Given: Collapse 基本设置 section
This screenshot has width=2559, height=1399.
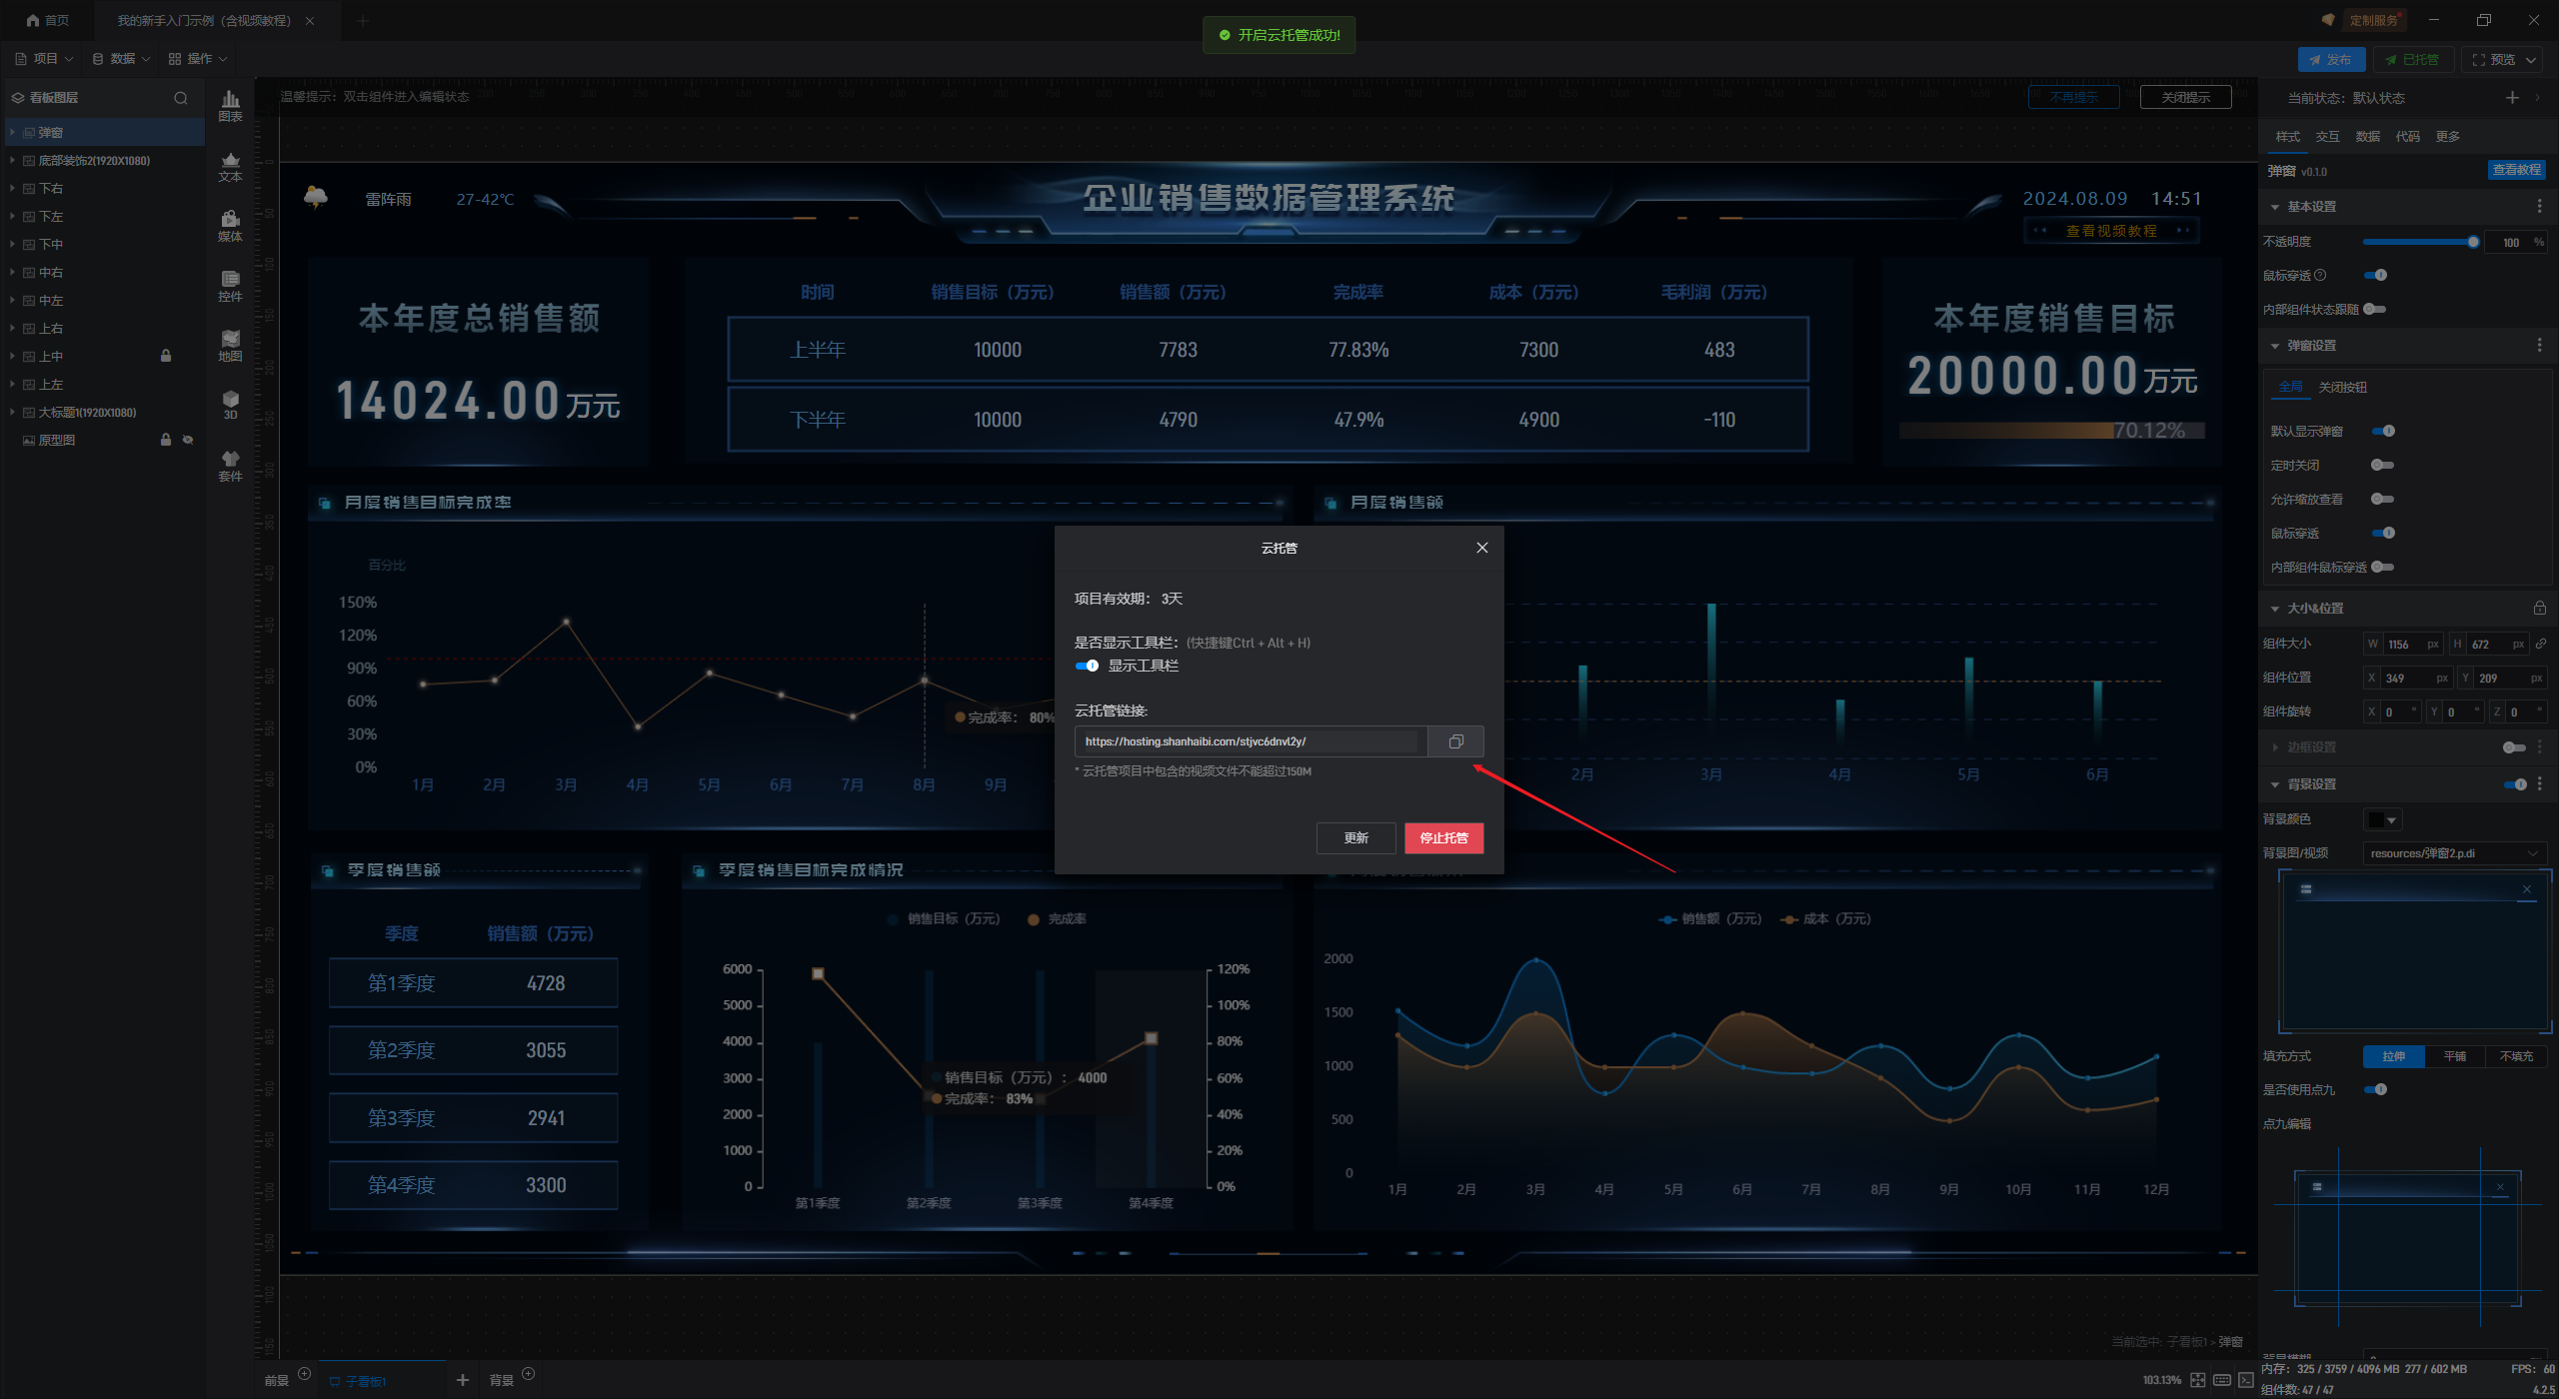Looking at the screenshot, I should [2275, 207].
